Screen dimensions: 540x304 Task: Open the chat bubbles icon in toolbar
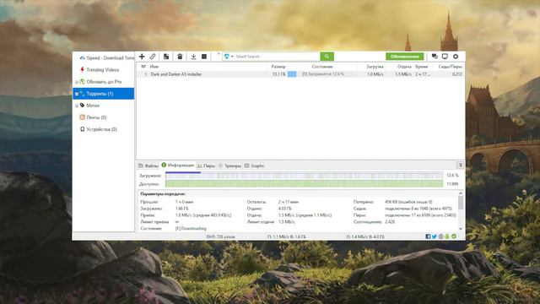pyautogui.click(x=435, y=57)
